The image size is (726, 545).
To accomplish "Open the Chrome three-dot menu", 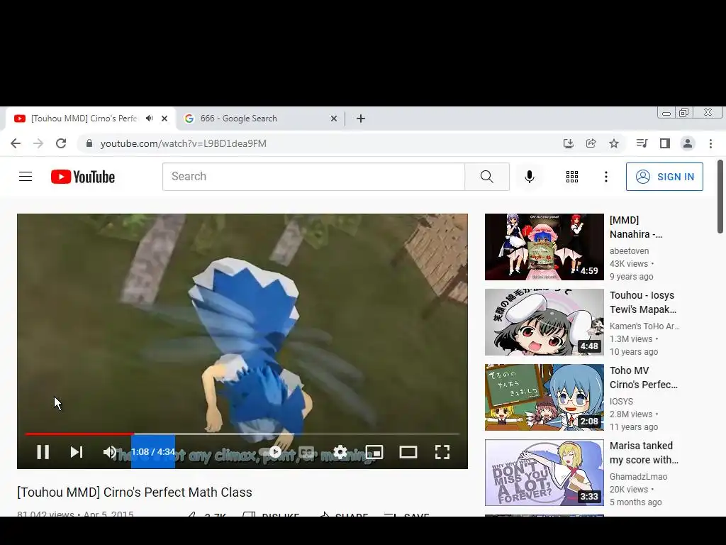I will click(x=710, y=143).
